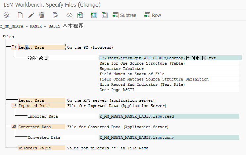Collapse the Converted Data folder node
246x155 pixels.
click(x=14, y=126)
